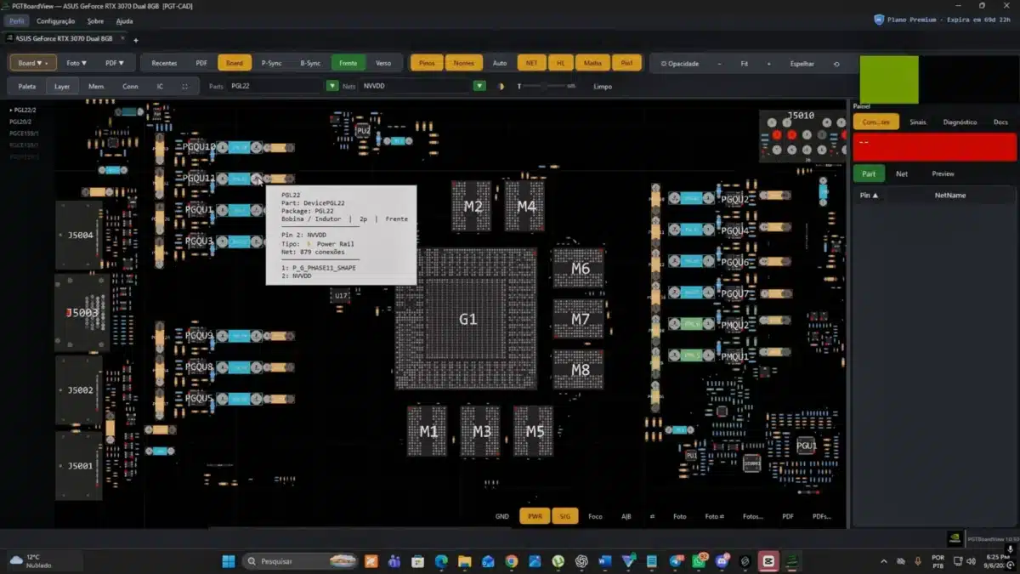1020x574 pixels.
Task: Click the Limpo clear button
Action: pos(603,86)
